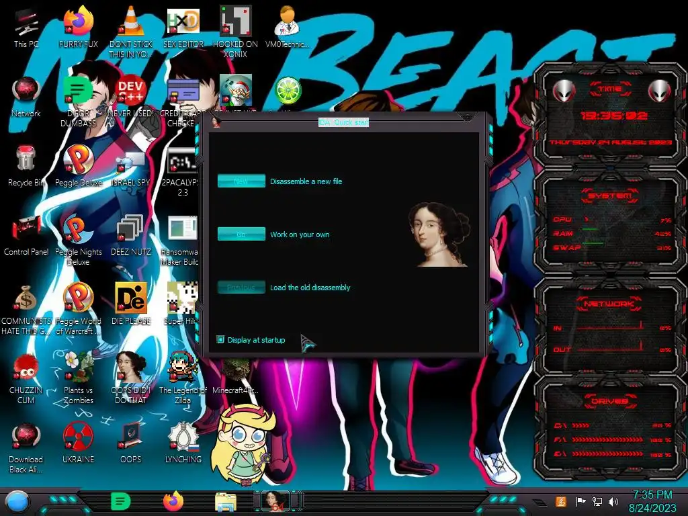Click the 'Disassemble a new file' text
Screen dimensions: 688x516
click(x=306, y=181)
